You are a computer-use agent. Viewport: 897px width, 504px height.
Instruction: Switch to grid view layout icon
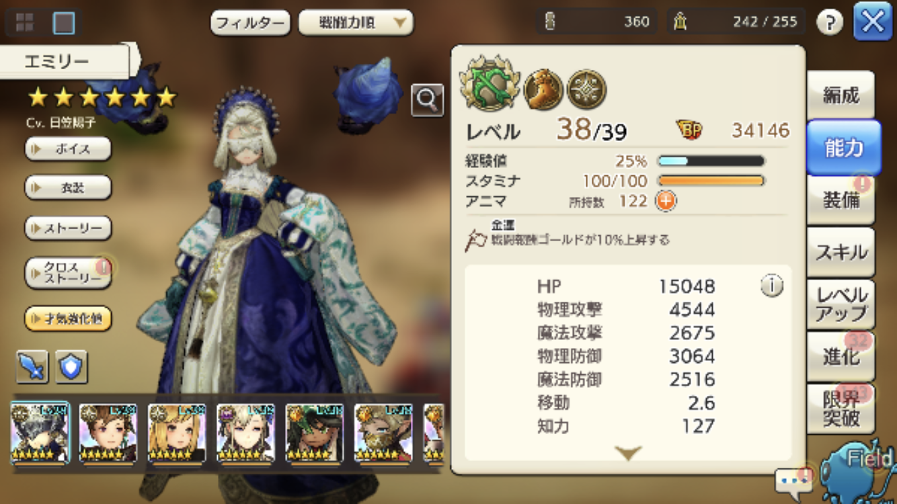[25, 23]
